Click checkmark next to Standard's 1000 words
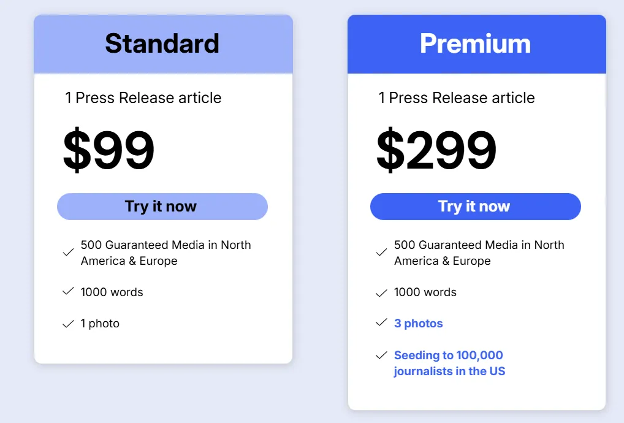 68,292
